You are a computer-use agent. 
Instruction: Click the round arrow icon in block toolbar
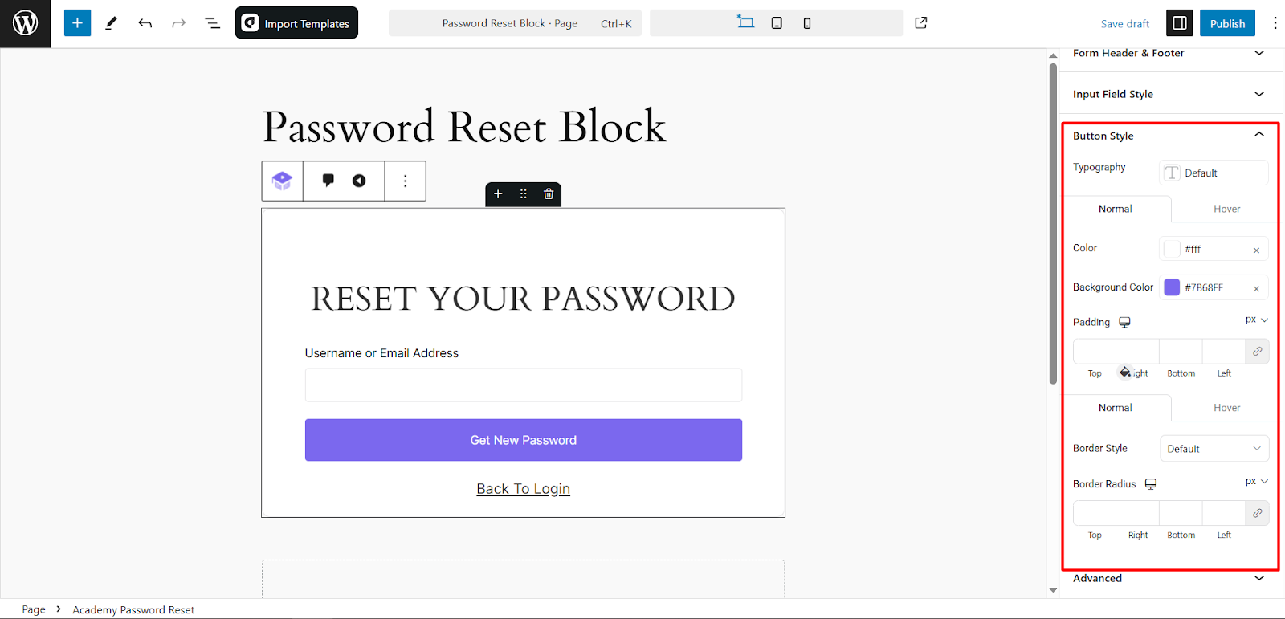359,181
